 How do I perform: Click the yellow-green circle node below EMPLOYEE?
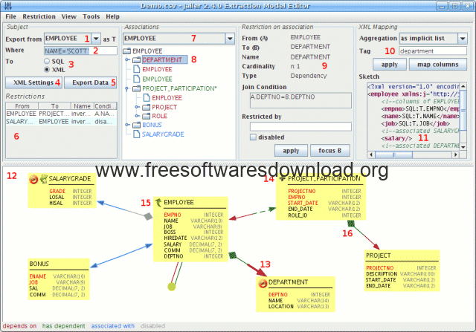[172, 286]
